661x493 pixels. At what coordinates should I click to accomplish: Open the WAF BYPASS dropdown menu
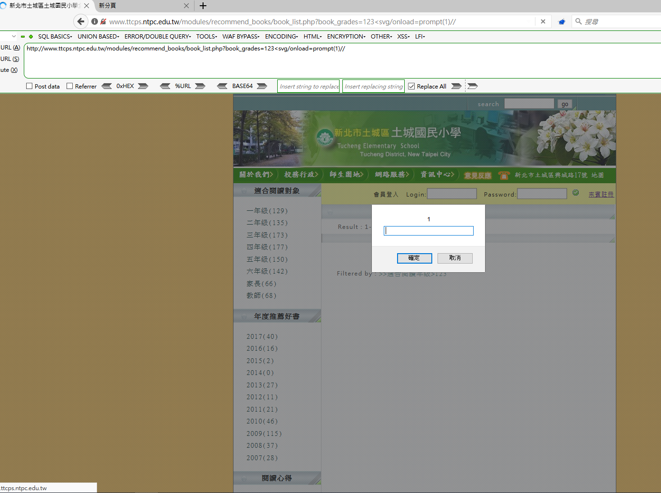point(241,37)
